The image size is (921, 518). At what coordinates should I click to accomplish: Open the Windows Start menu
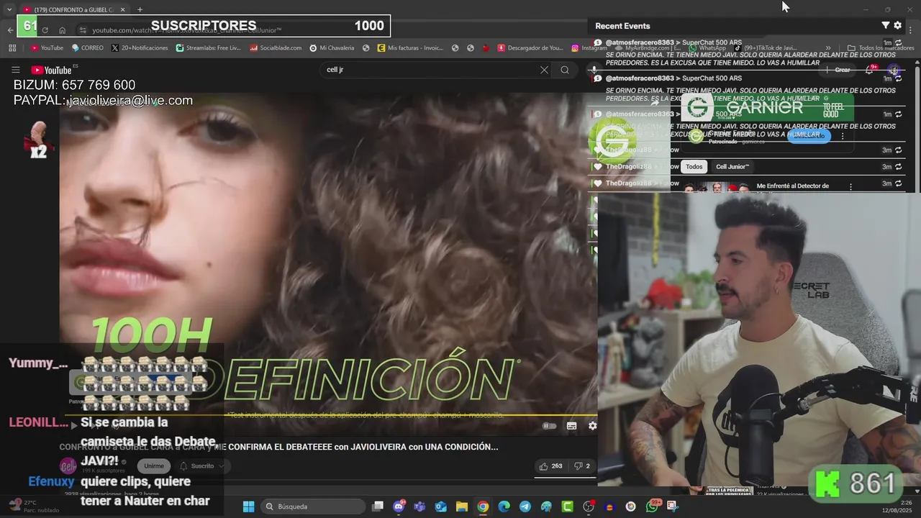[248, 506]
